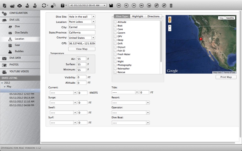This screenshot has height=151, width=242.
Task: Click the import download-tray icon
Action: tap(27, 5)
